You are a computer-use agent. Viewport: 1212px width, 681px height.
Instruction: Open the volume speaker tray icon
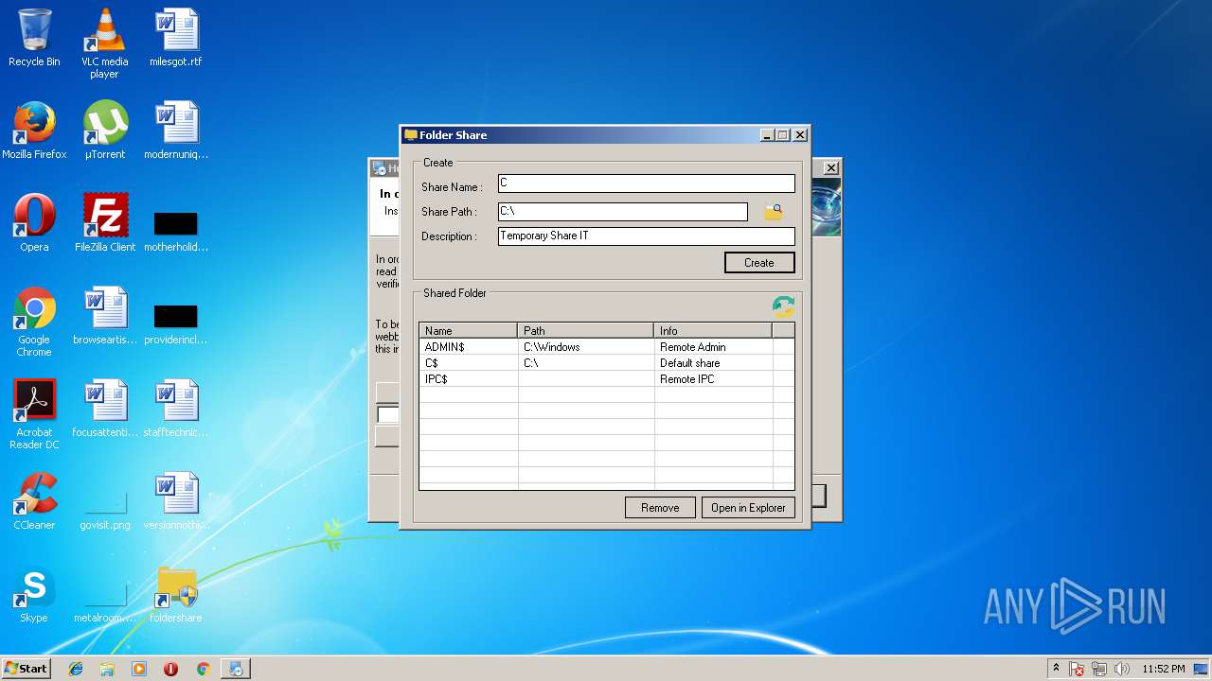click(1122, 669)
